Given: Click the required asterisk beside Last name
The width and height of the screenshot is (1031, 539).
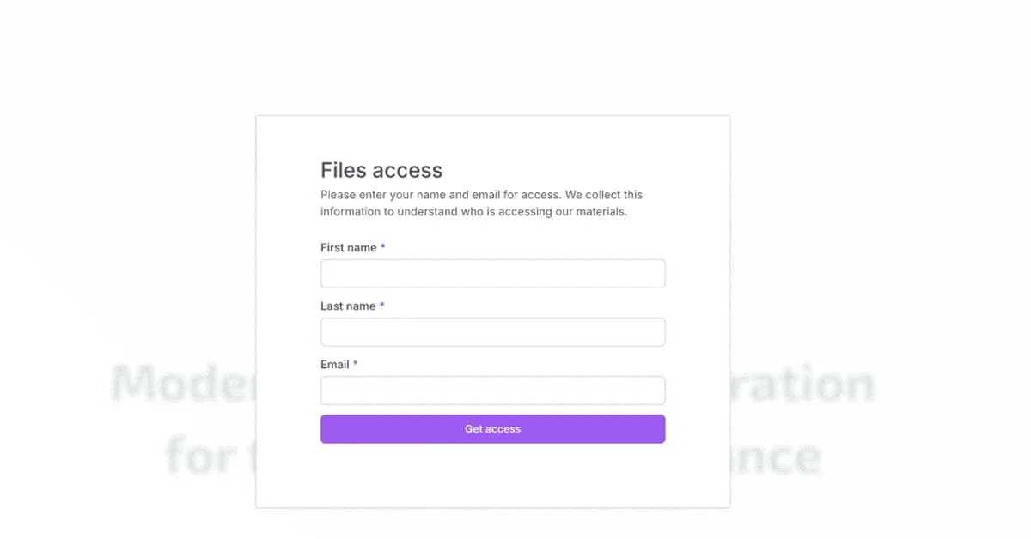Looking at the screenshot, I should (x=382, y=306).
